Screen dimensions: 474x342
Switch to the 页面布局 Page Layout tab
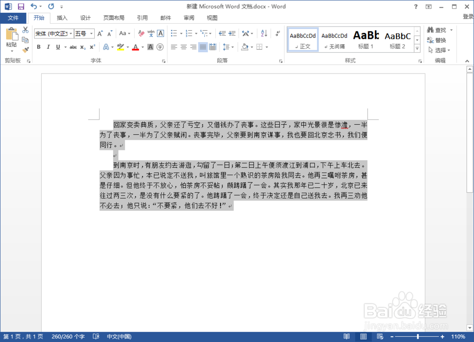(x=114, y=18)
